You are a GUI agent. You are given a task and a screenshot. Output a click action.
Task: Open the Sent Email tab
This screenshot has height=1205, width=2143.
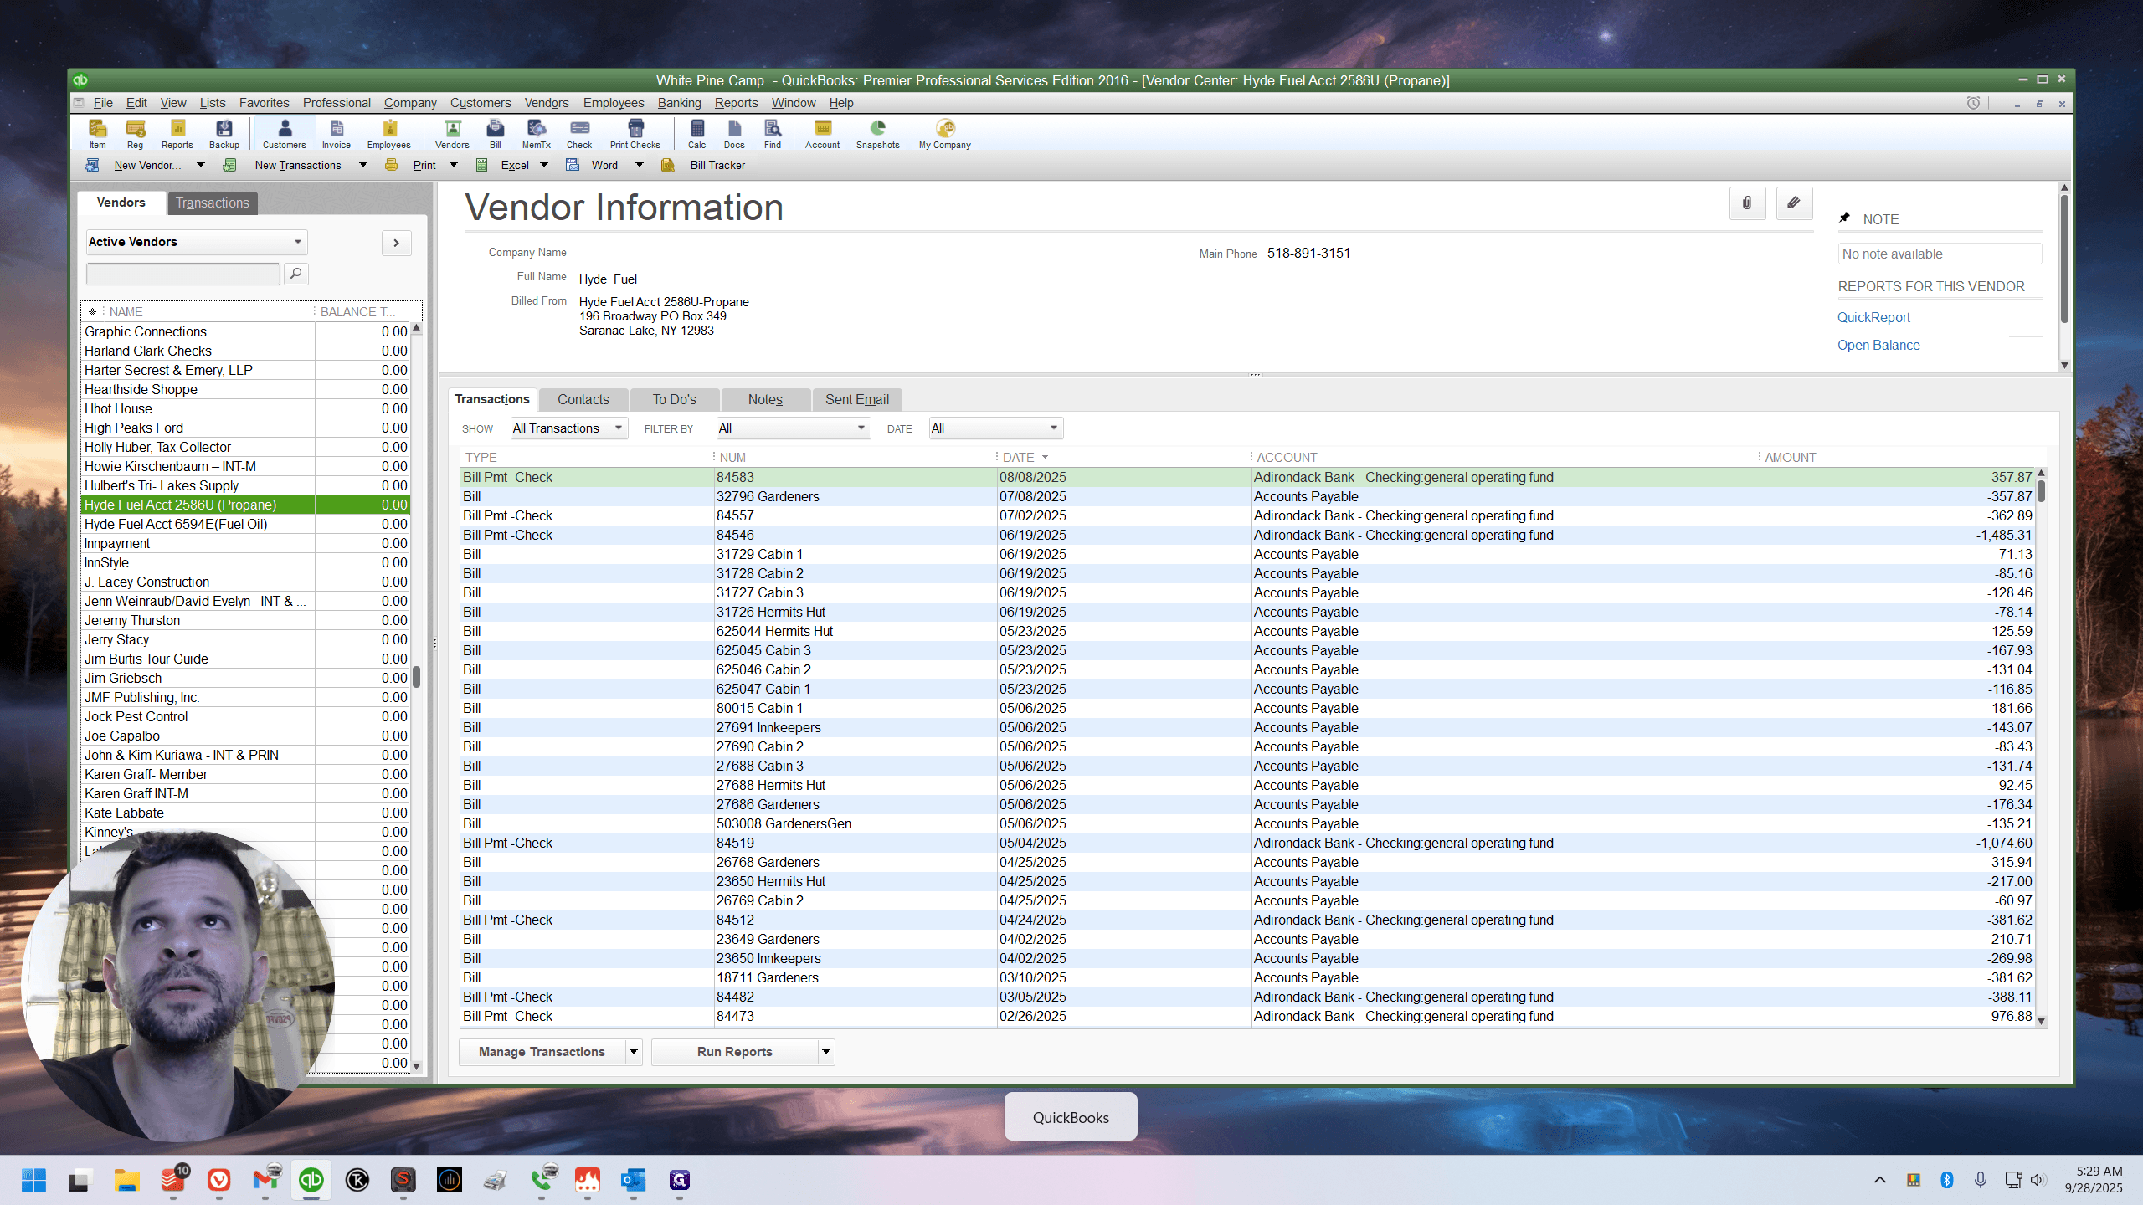click(x=857, y=400)
